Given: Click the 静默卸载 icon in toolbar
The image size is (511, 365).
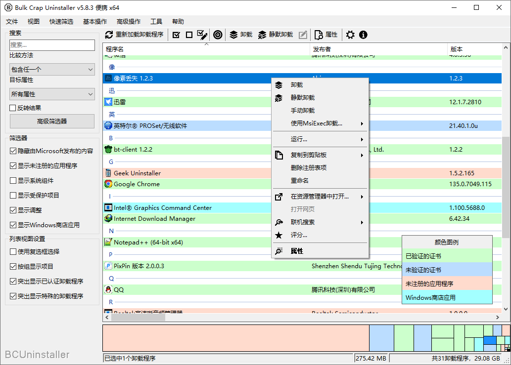Looking at the screenshot, I should pos(262,35).
